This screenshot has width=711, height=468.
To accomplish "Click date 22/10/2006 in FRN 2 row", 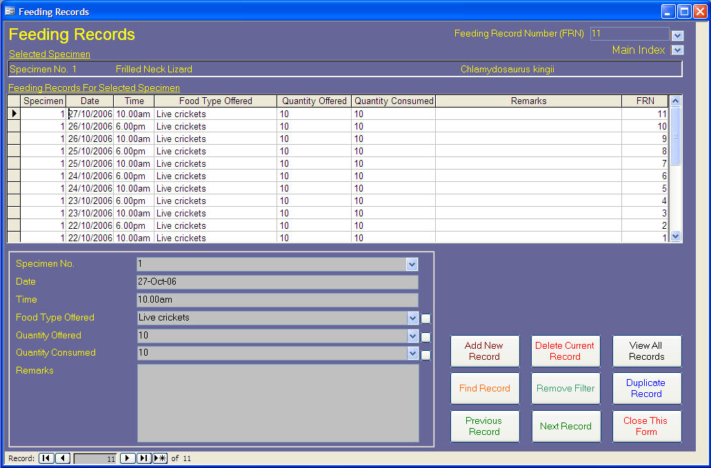I will 90,225.
